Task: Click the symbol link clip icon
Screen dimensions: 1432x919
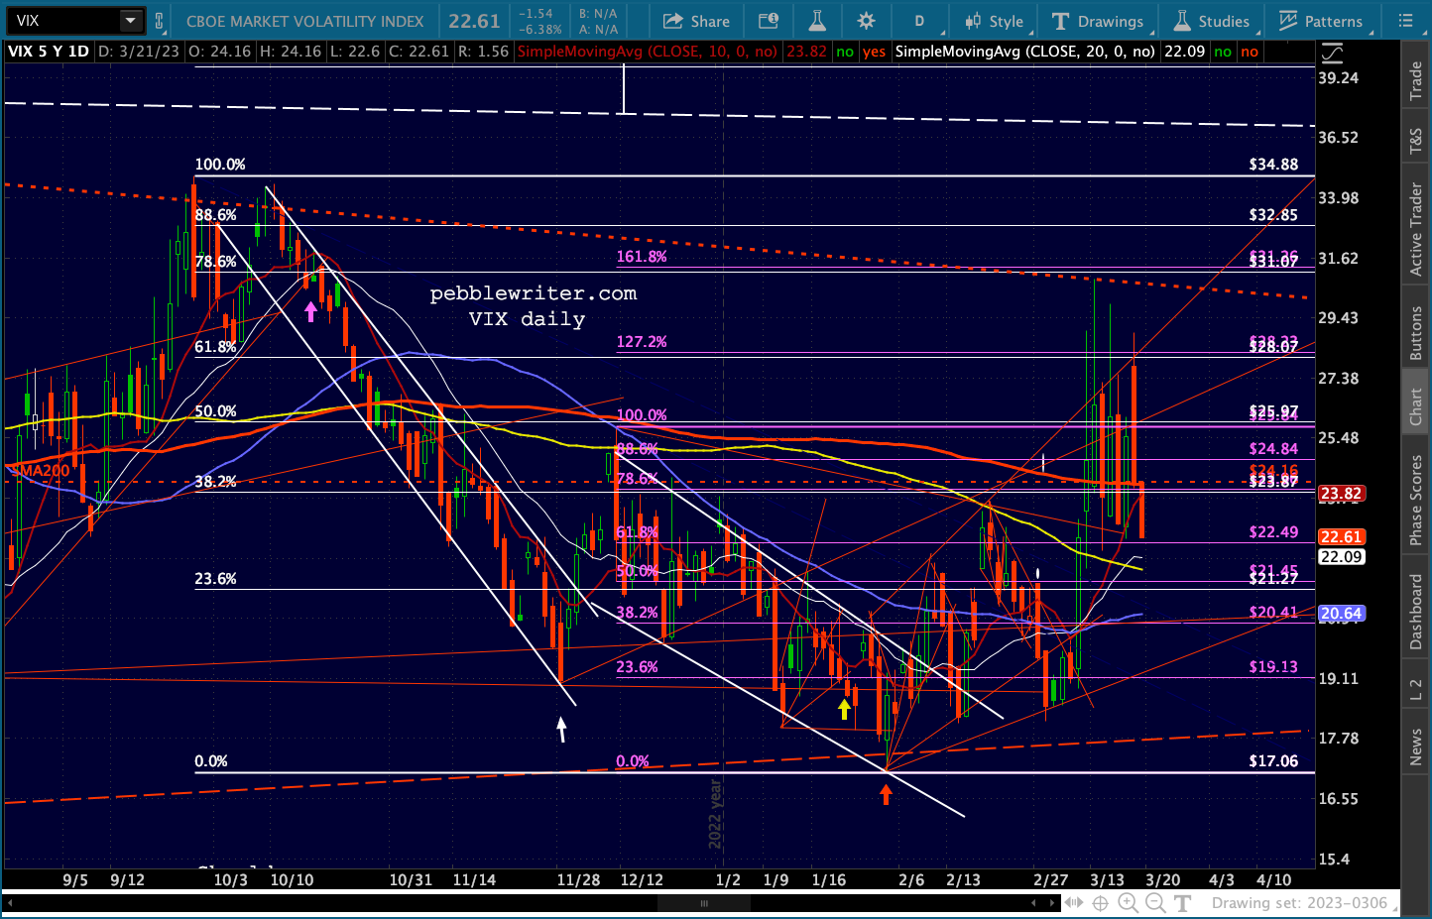Action: click(x=160, y=21)
